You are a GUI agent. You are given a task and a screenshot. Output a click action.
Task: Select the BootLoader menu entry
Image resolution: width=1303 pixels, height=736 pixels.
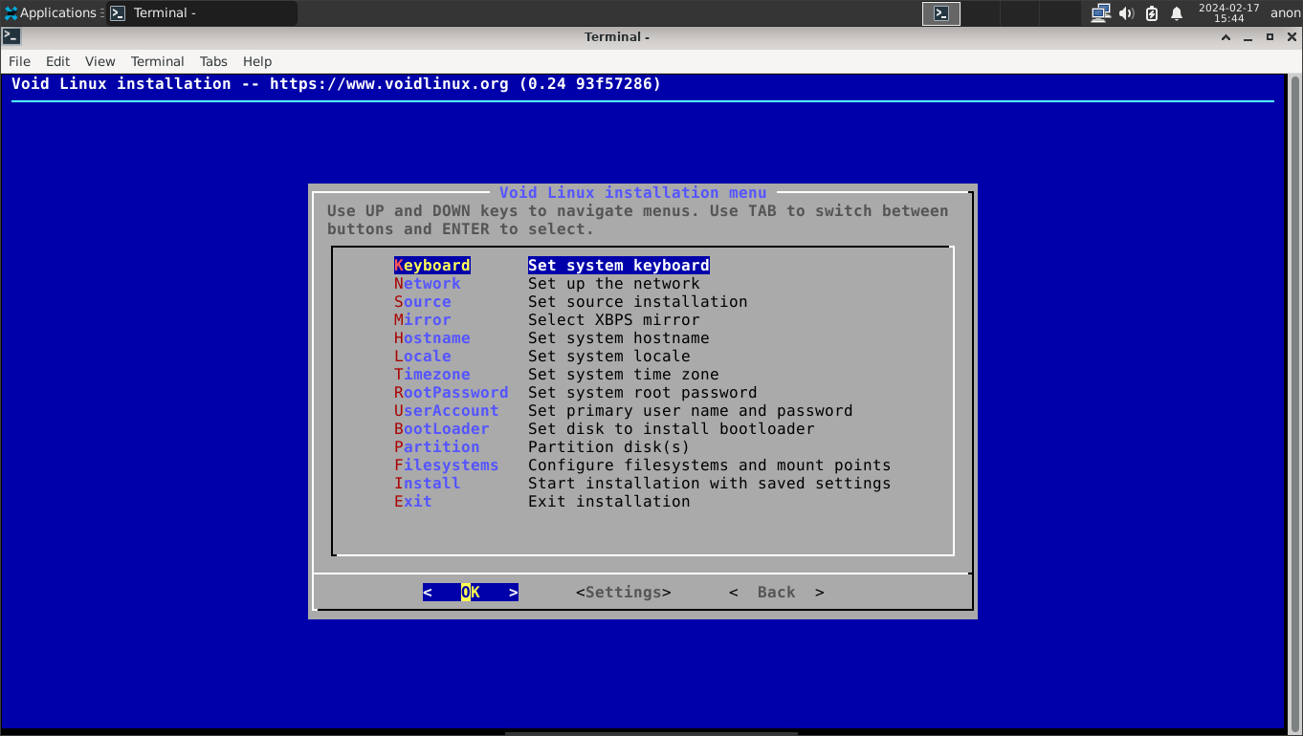442,429
